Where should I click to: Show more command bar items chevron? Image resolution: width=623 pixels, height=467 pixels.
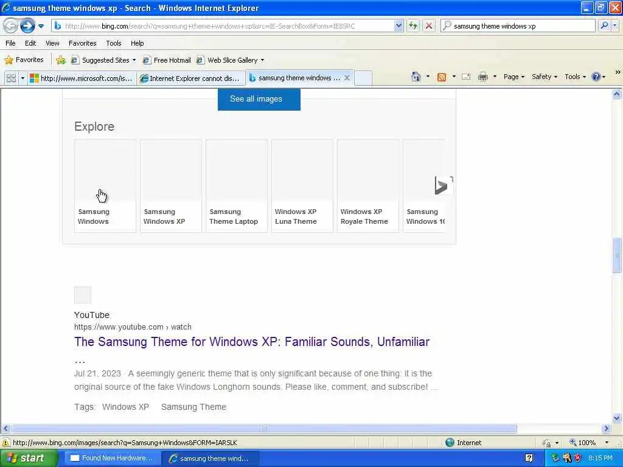(618, 72)
